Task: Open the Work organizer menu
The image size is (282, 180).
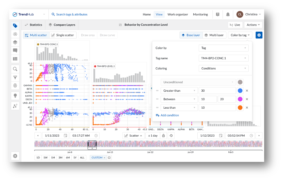Action: tap(178, 14)
